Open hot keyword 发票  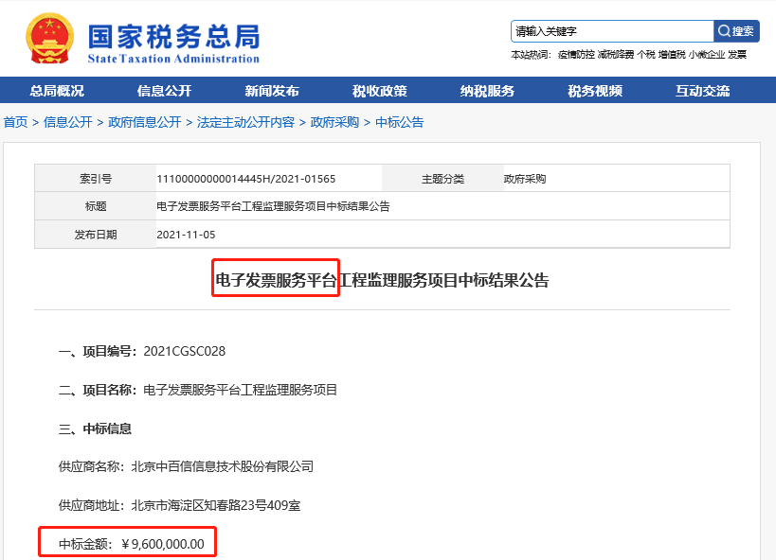pyautogui.click(x=737, y=54)
